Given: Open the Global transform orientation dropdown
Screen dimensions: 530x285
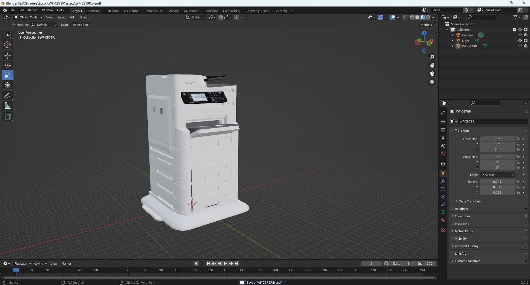Looking at the screenshot, I should 195,17.
